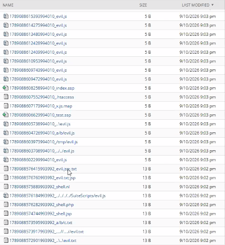This screenshot has height=245, width=225.
Task: Click the text file icon beside shell.nl
Action: pyautogui.click(x=6, y=186)
